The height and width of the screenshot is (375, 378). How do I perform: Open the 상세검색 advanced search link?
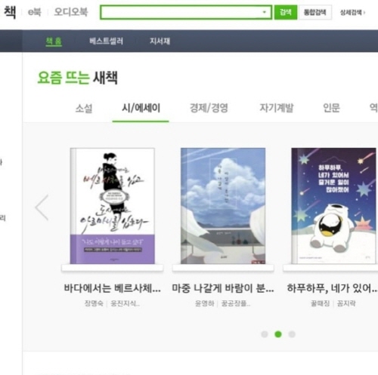click(352, 12)
